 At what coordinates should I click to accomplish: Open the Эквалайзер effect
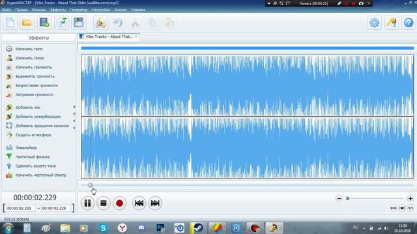pyautogui.click(x=26, y=148)
